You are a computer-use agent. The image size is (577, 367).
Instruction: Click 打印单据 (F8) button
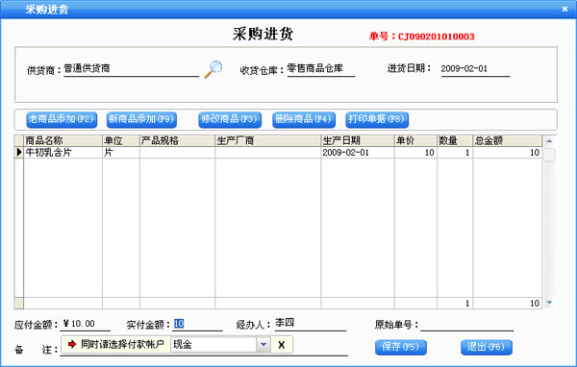point(377,120)
